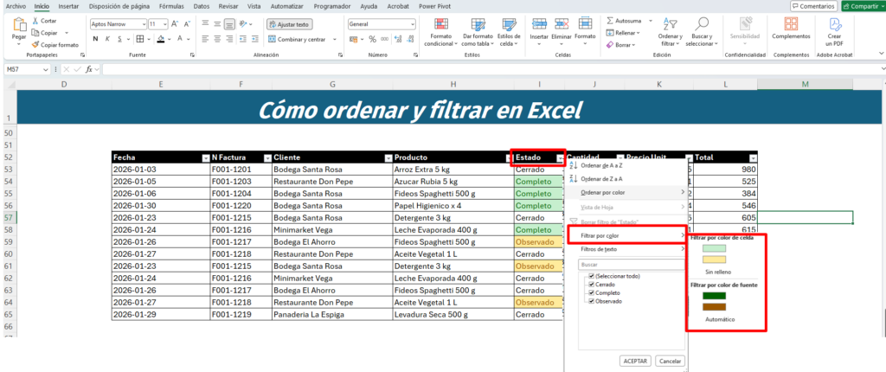
Task: Uncheck the Observado filter checkbox
Action: click(x=592, y=301)
